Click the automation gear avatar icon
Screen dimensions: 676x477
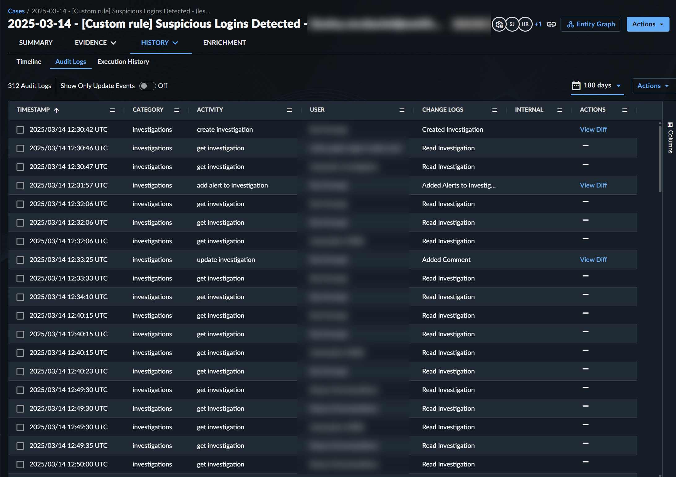[499, 24]
